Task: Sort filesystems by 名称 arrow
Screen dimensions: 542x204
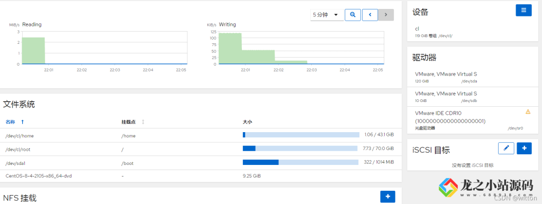Action: pos(22,122)
